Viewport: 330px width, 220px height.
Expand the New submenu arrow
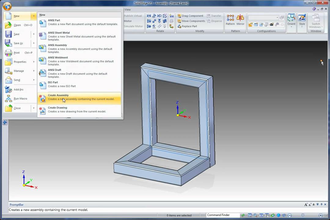tap(34, 16)
